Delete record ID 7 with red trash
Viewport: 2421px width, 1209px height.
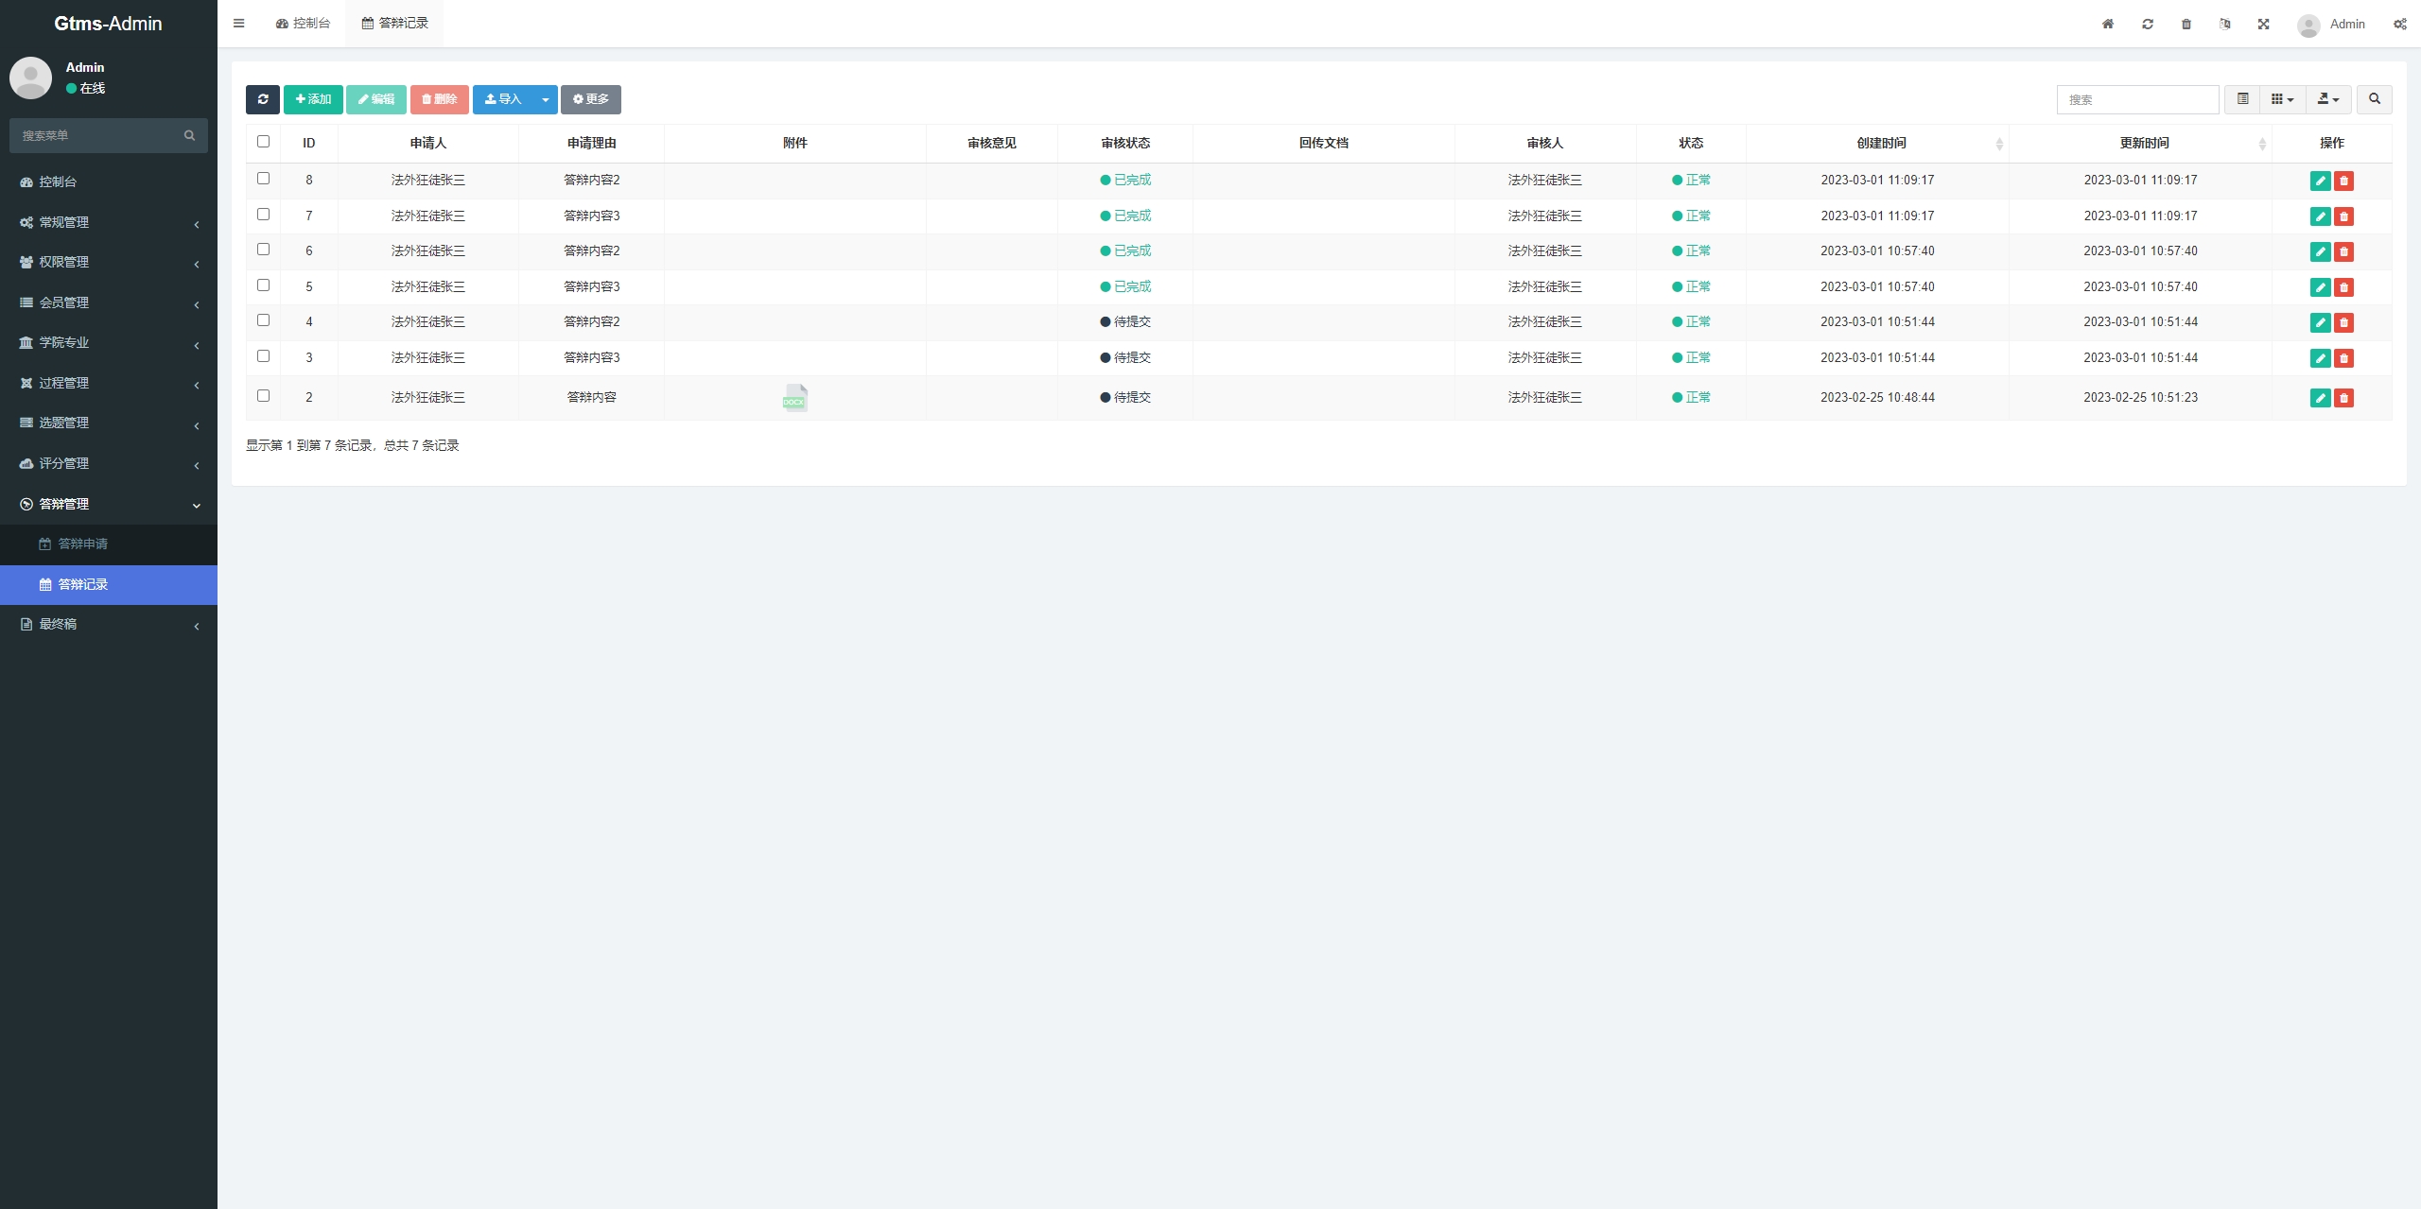point(2343,216)
